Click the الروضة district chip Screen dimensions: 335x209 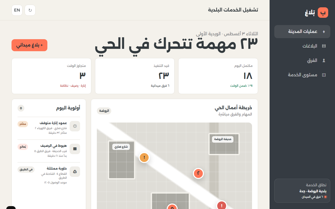[104, 111]
